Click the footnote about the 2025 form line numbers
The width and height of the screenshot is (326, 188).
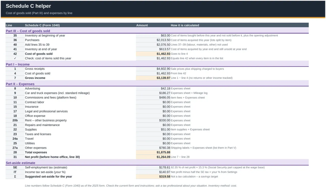pos(131,186)
